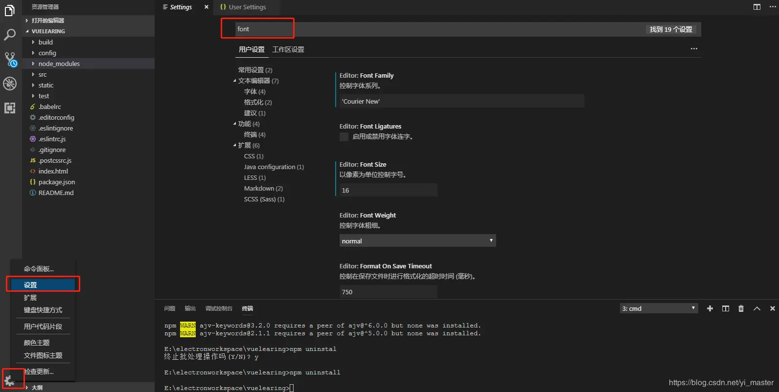
Task: Kill the terminal with trash icon
Action: click(741, 308)
